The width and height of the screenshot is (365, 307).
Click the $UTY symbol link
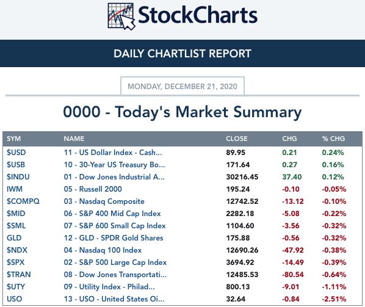(x=16, y=287)
